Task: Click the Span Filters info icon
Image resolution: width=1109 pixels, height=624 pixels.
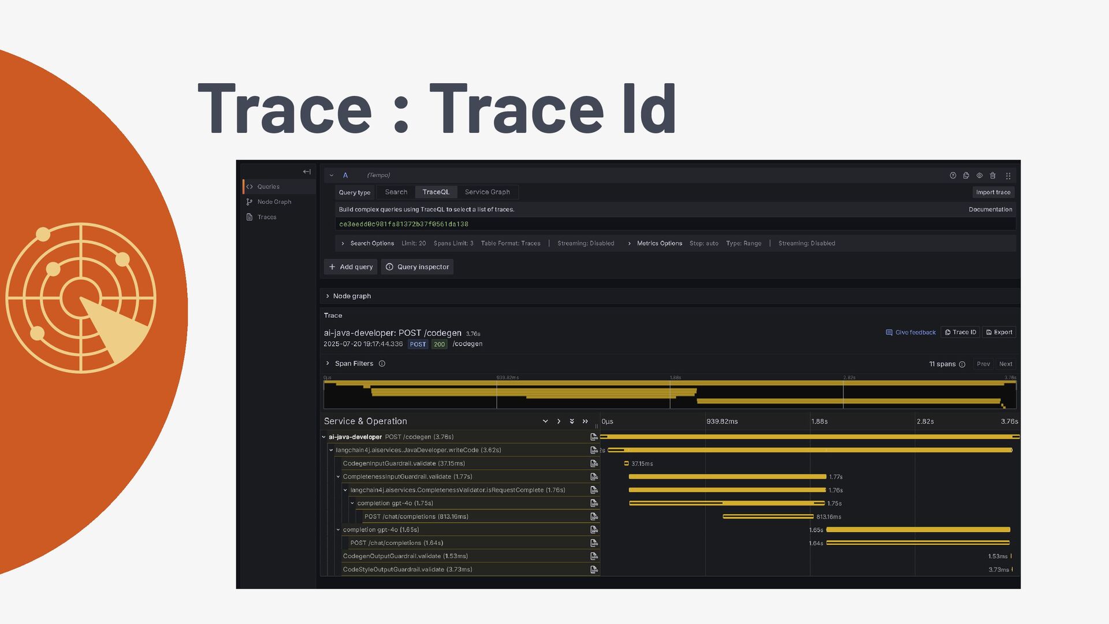Action: click(382, 363)
